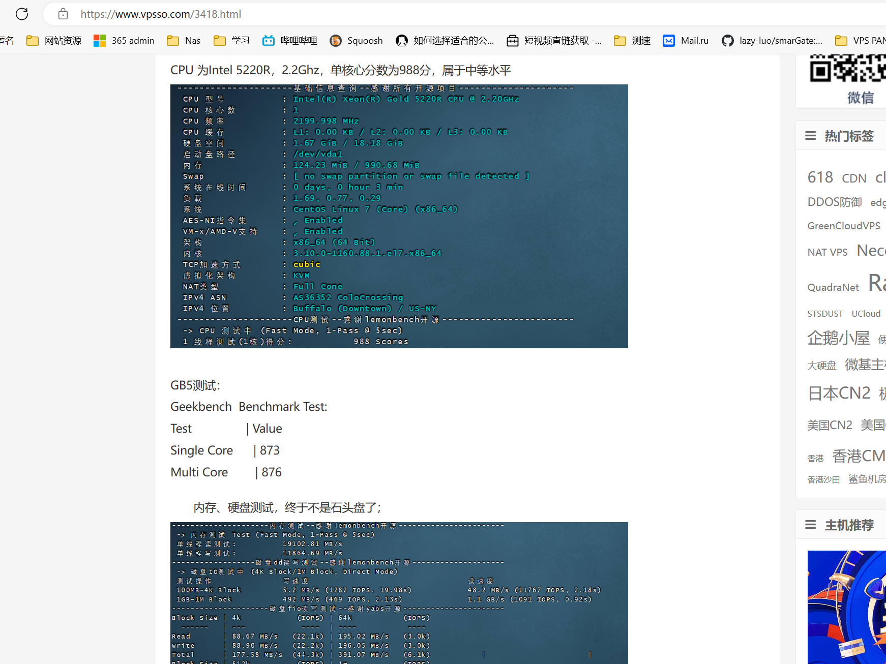The image size is (886, 664).
Task: Click the browser reload icon
Action: tap(22, 14)
